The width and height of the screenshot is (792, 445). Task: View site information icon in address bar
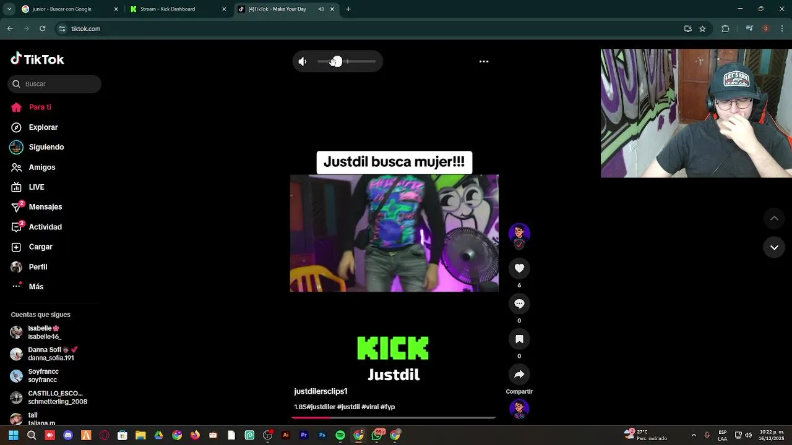tap(62, 28)
